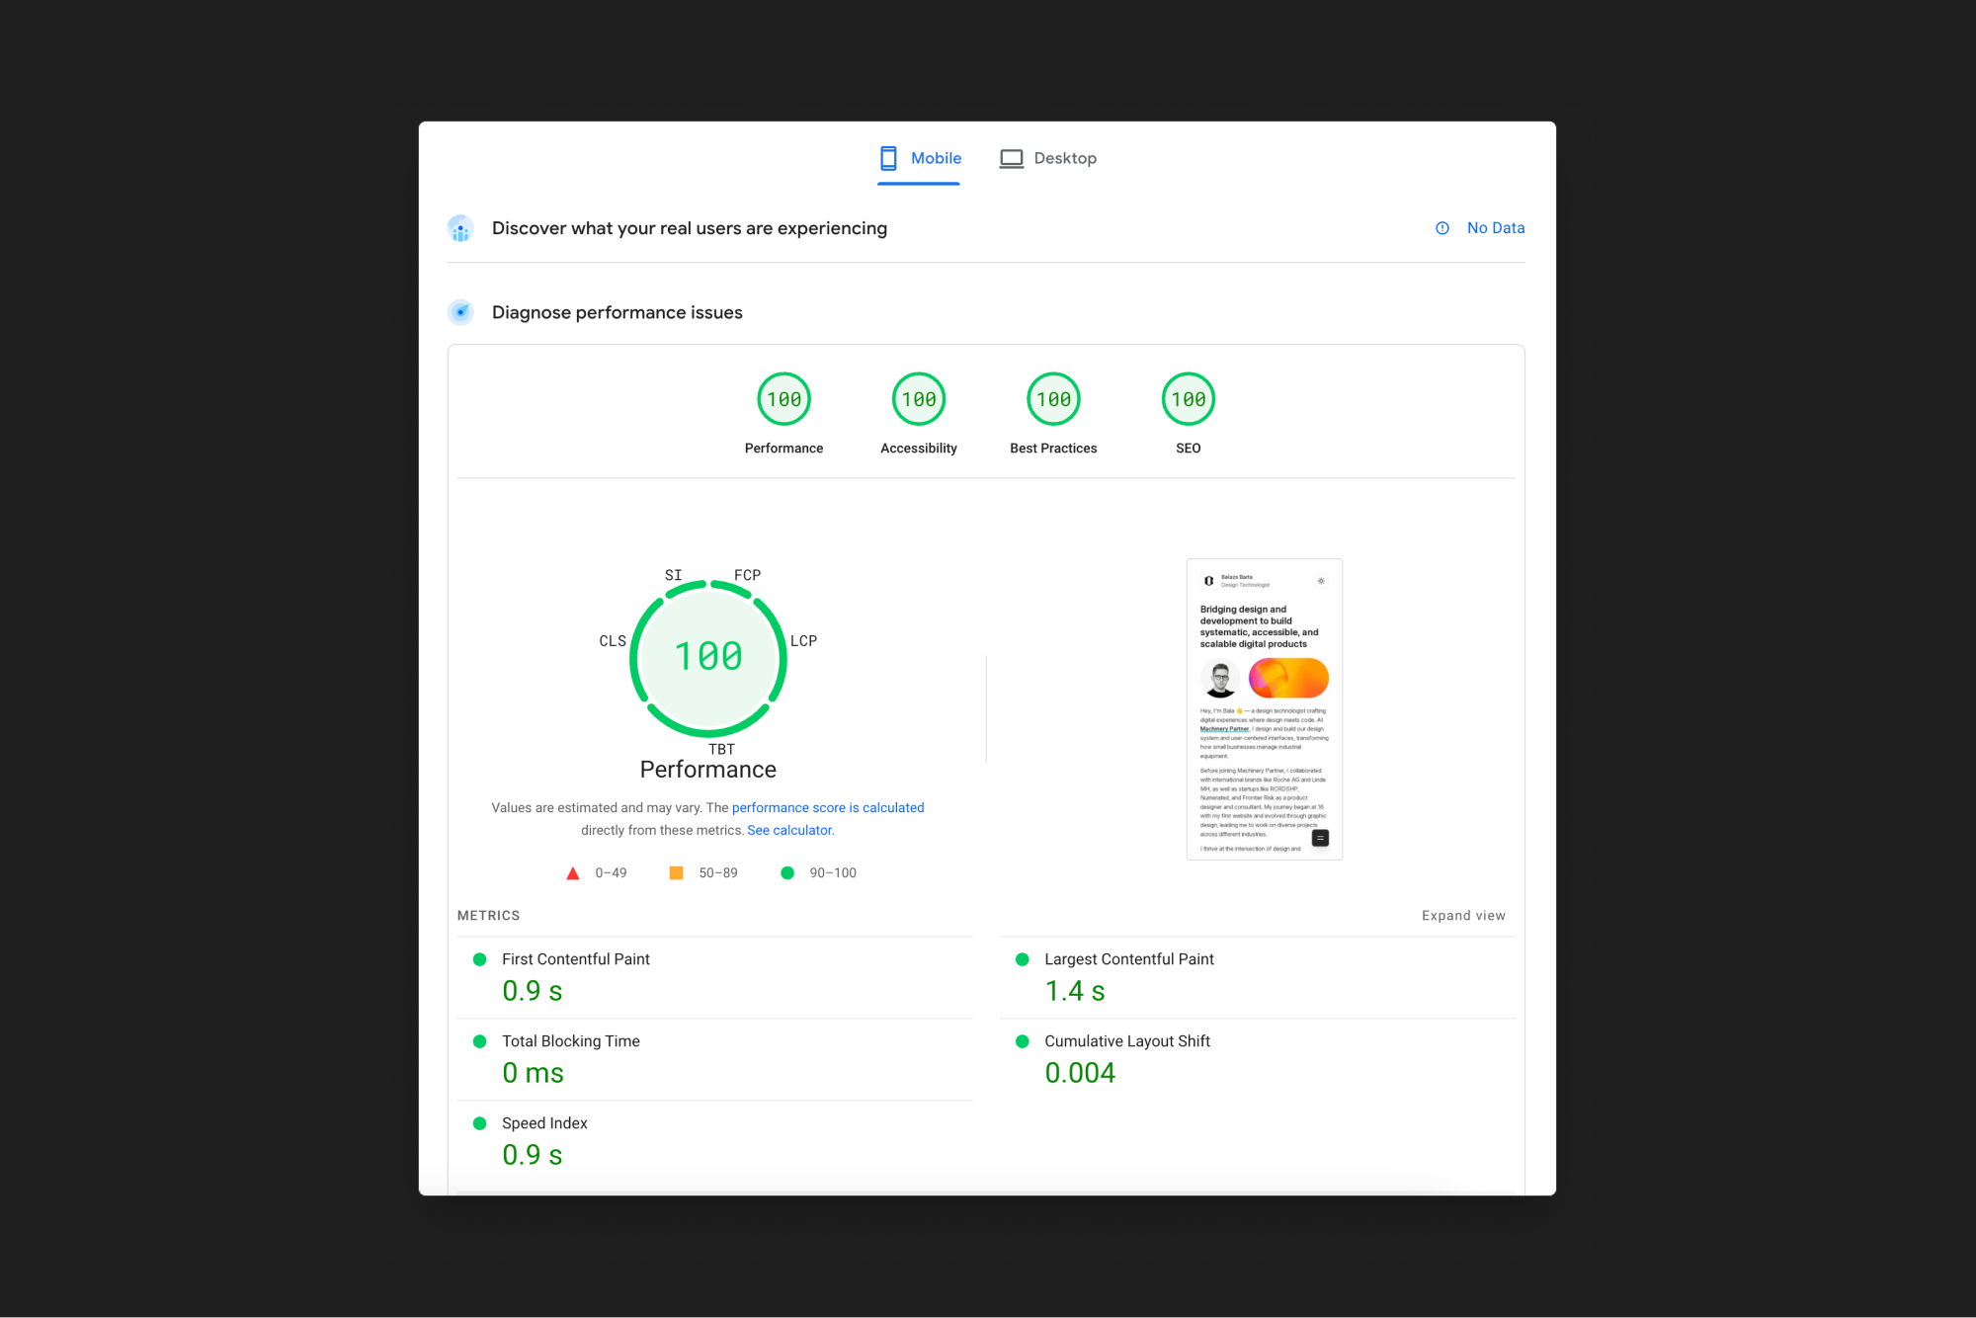Click the page screenshot thumbnail

(x=1264, y=707)
